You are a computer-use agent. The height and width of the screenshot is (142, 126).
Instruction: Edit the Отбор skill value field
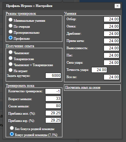(x=112, y=19)
